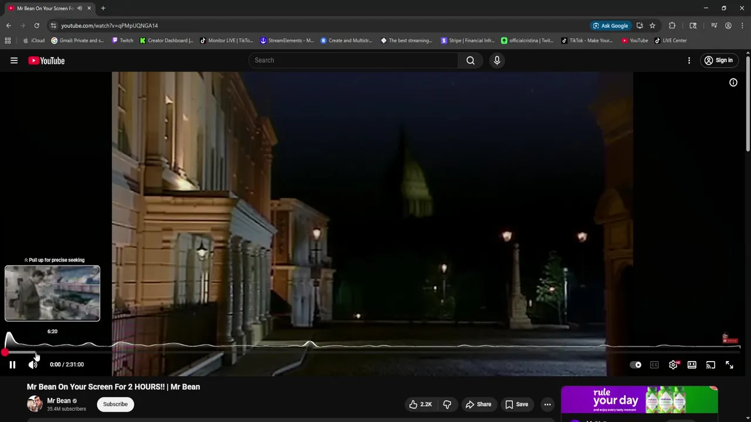
Task: Show the video info card icon
Action: 733,83
